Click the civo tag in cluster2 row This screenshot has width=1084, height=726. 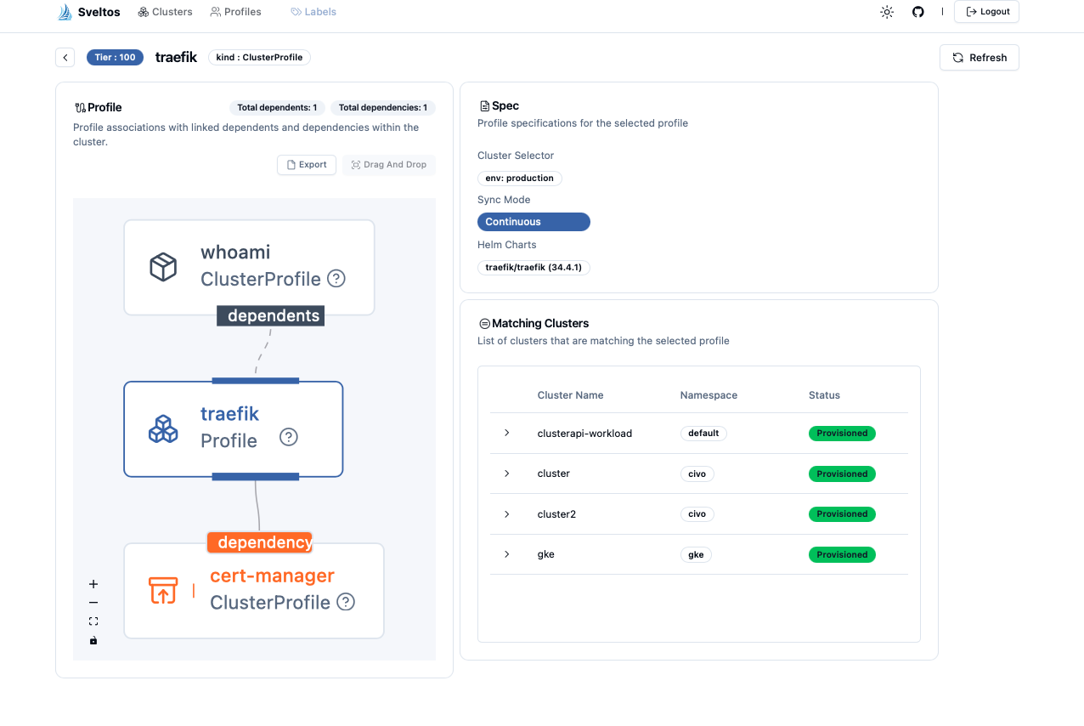[697, 514]
